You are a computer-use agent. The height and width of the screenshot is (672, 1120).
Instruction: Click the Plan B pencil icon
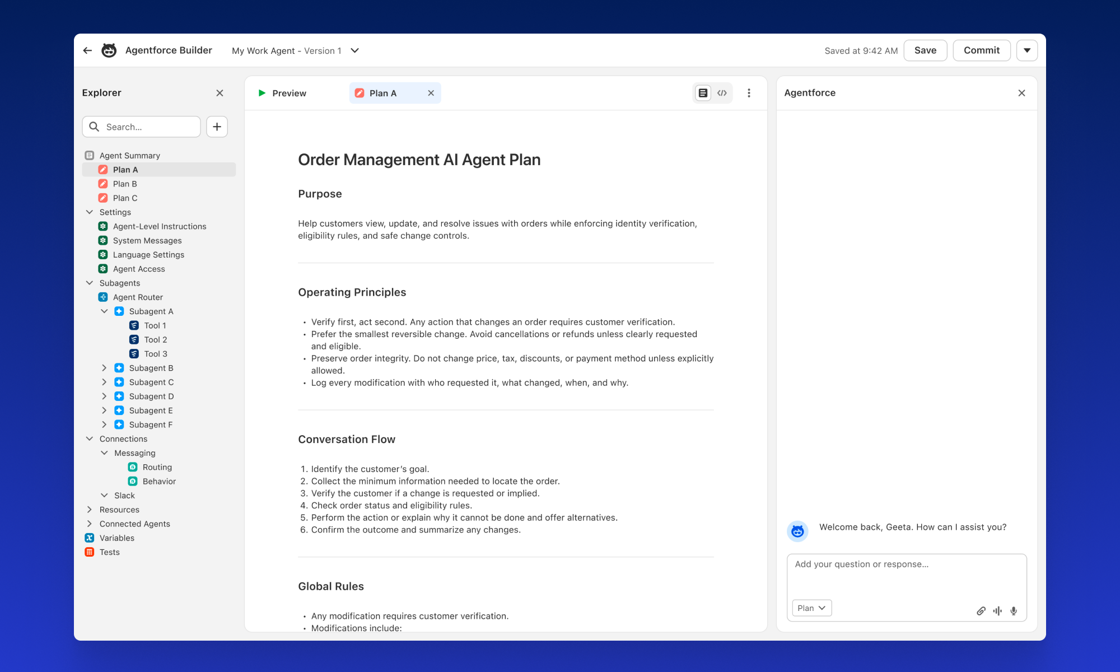coord(103,184)
